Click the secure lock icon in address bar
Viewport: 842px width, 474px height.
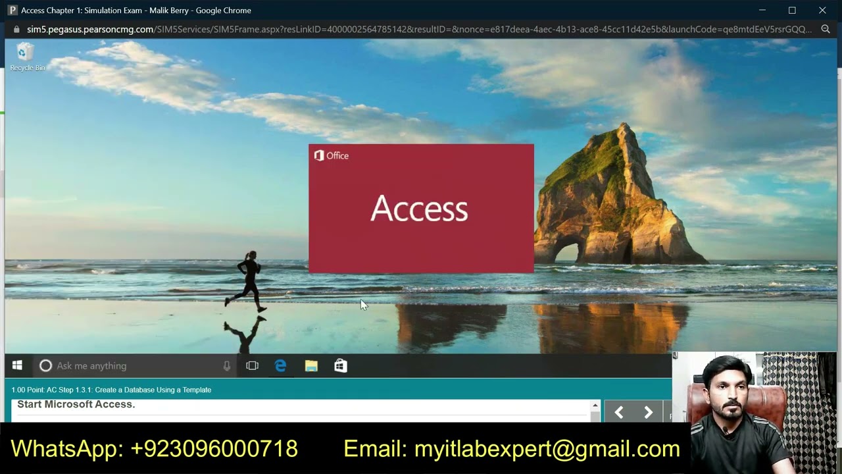[x=17, y=29]
